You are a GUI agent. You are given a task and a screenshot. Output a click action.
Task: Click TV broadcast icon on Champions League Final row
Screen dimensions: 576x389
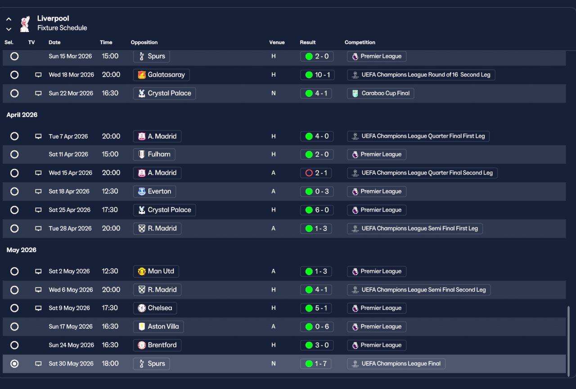point(38,364)
